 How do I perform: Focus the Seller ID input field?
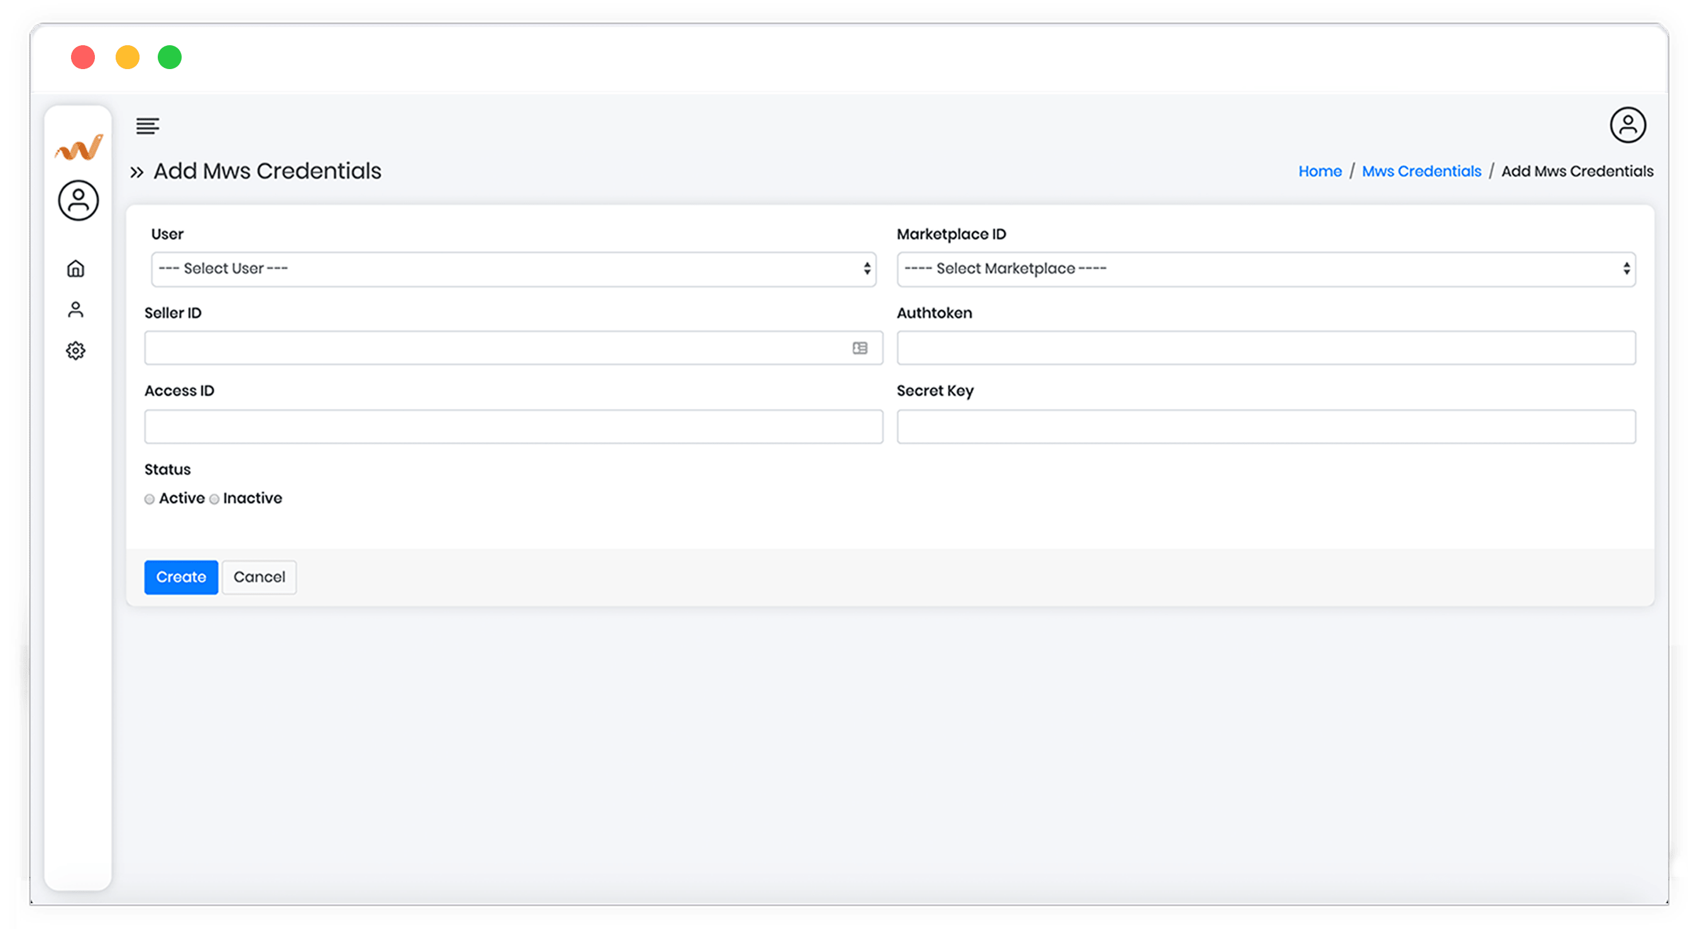click(x=513, y=348)
